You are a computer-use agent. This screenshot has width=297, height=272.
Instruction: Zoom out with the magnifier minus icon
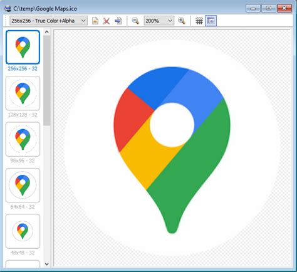coord(135,21)
